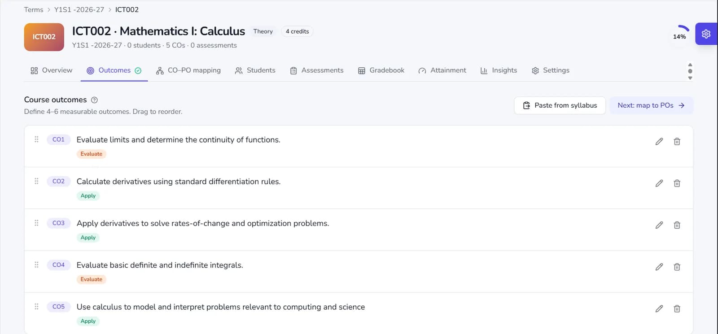Viewport: 718px width, 334px height.
Task: Edit the CO5 outcome with pencil icon
Action: pos(659,308)
